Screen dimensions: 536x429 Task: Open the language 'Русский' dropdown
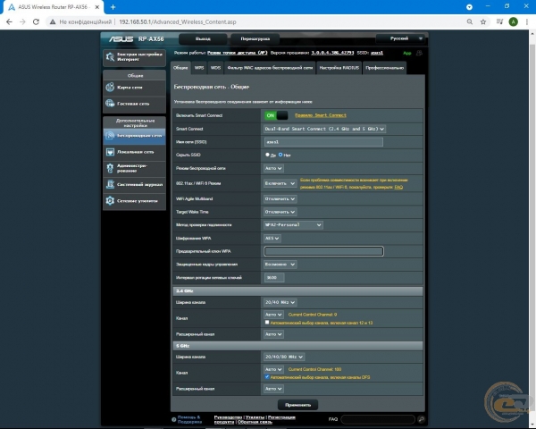(x=400, y=38)
